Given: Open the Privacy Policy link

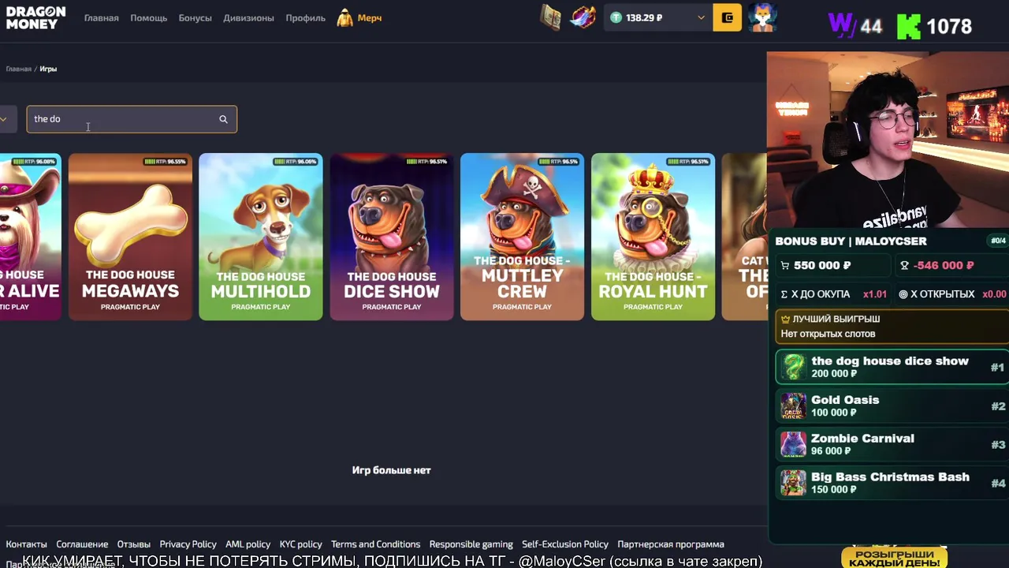Looking at the screenshot, I should tap(188, 544).
